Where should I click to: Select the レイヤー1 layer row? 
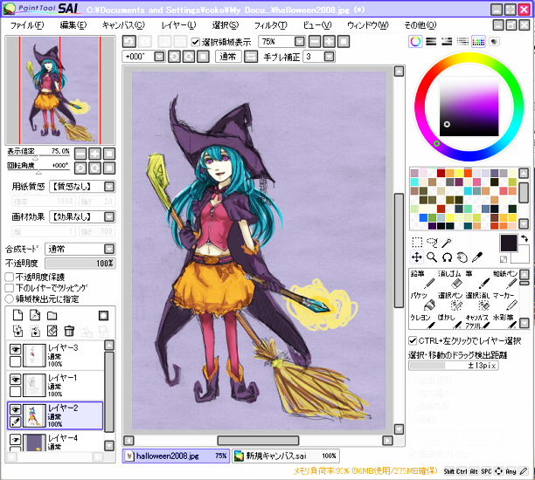click(x=55, y=386)
